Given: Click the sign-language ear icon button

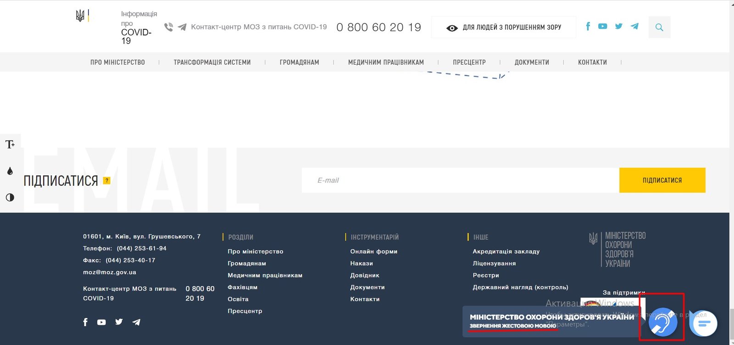Looking at the screenshot, I should click(x=662, y=322).
